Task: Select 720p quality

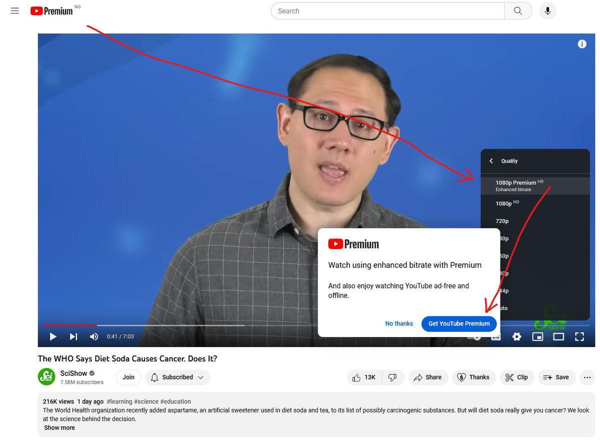Action: [x=535, y=221]
